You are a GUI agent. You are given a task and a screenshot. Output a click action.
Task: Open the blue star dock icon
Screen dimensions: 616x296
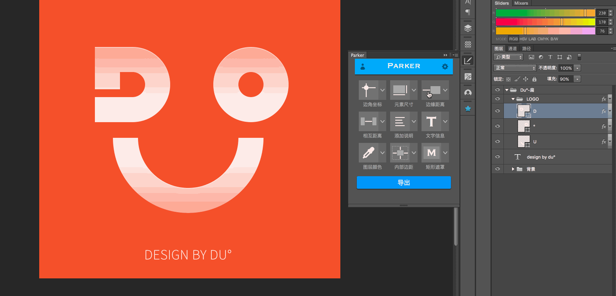click(x=468, y=109)
